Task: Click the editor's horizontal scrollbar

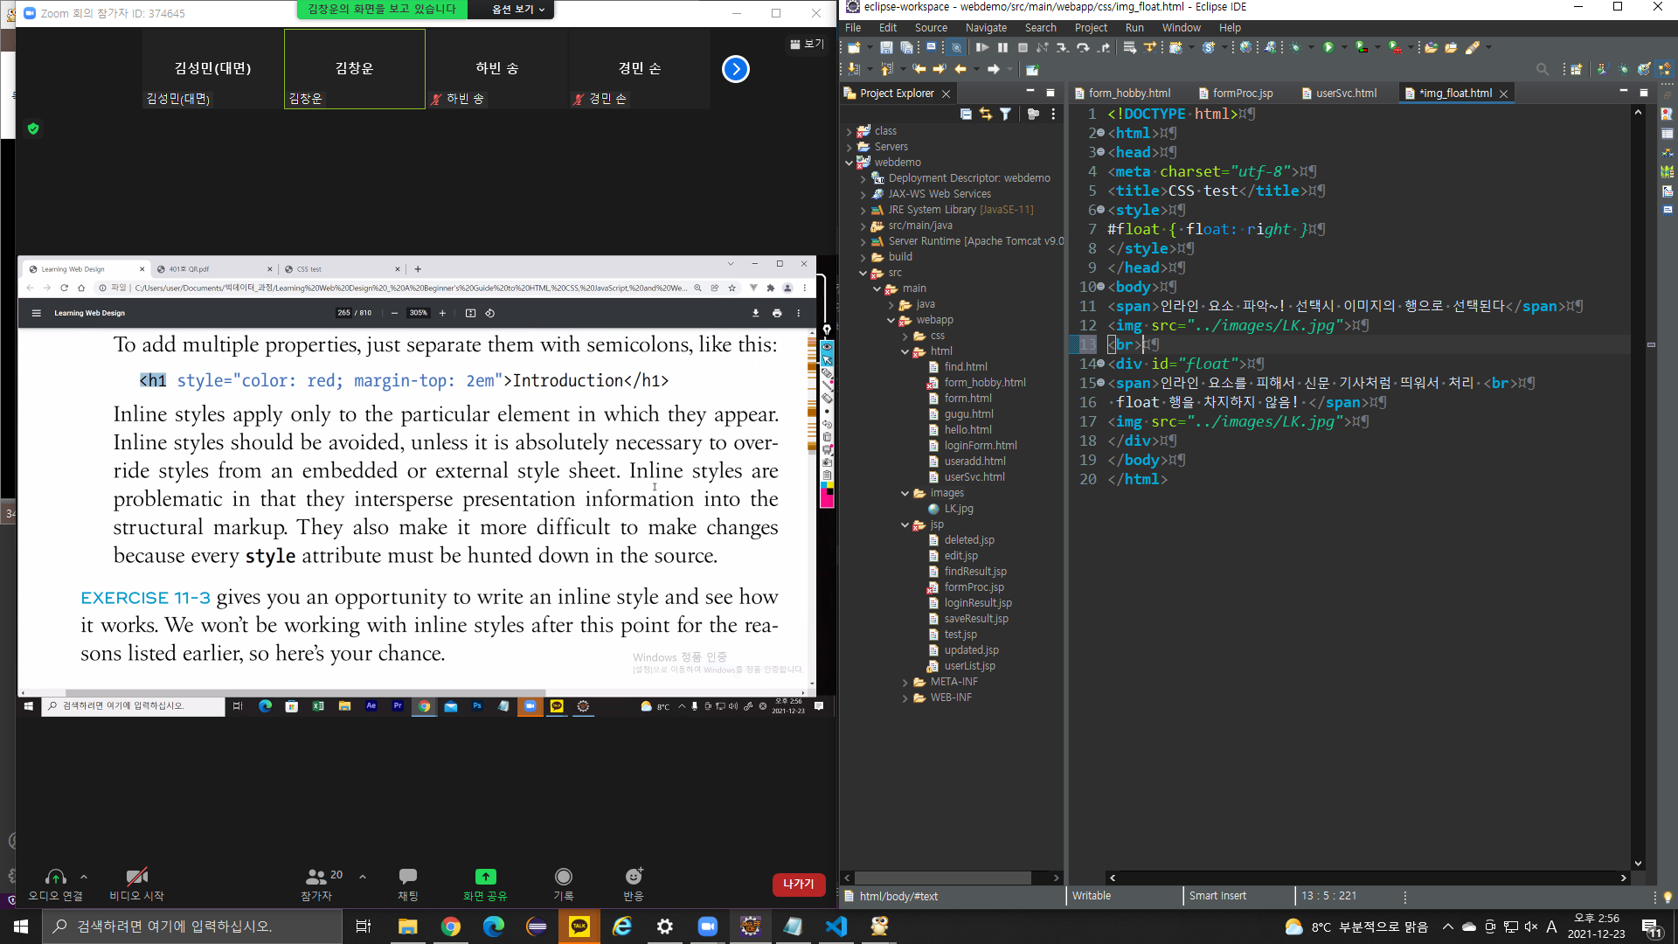Action: point(1367,878)
